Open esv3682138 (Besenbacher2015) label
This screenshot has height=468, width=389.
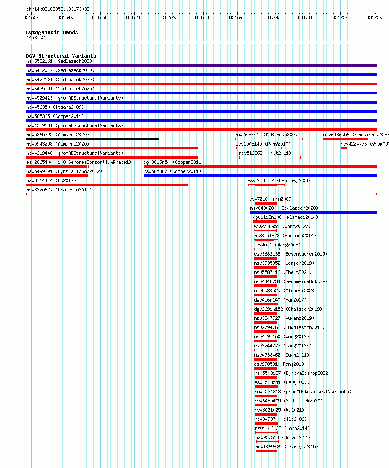291,254
